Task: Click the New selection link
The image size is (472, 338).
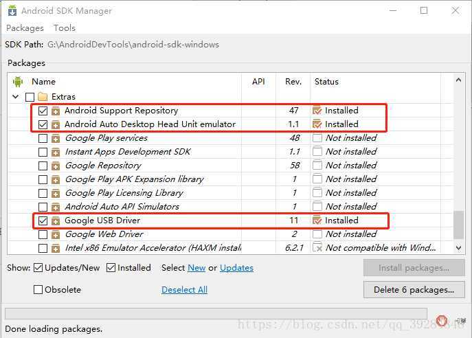Action: point(196,267)
